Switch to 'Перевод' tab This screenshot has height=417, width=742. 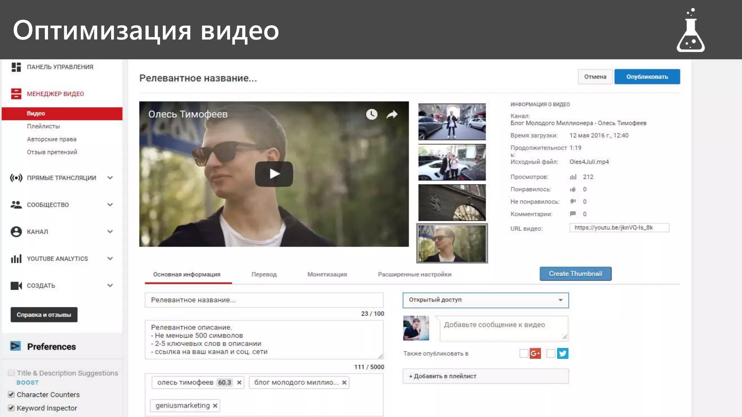(264, 274)
